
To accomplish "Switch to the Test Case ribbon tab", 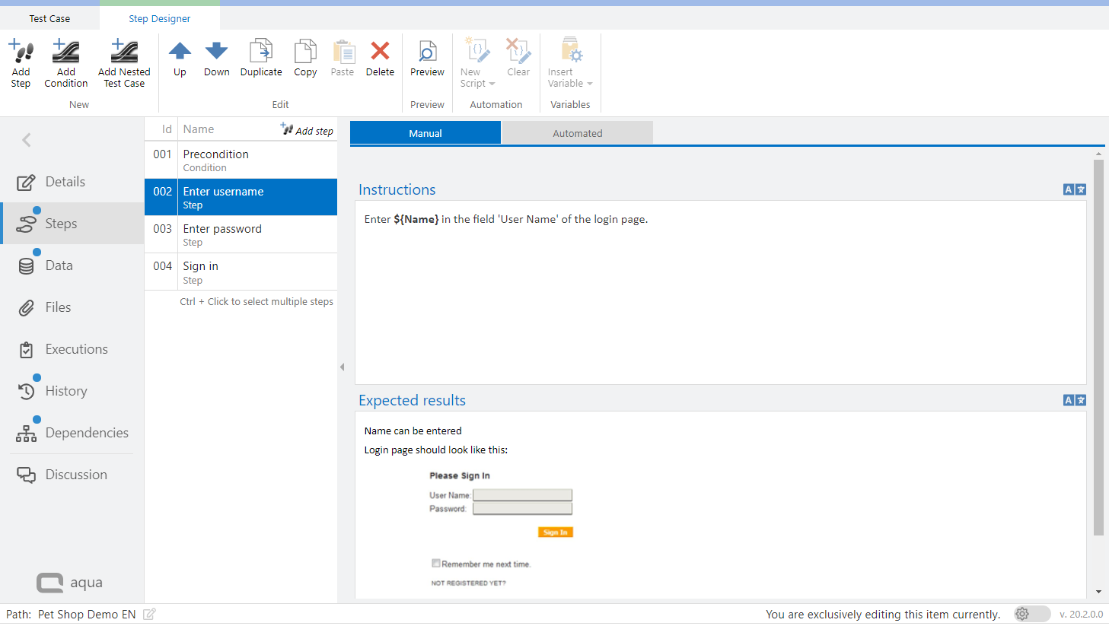I will point(49,18).
